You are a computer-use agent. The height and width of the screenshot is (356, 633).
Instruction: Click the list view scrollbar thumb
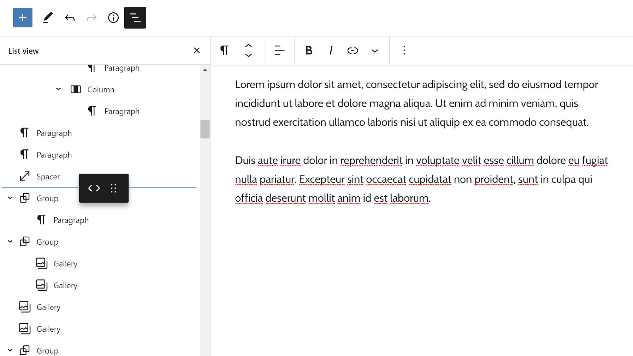point(205,129)
